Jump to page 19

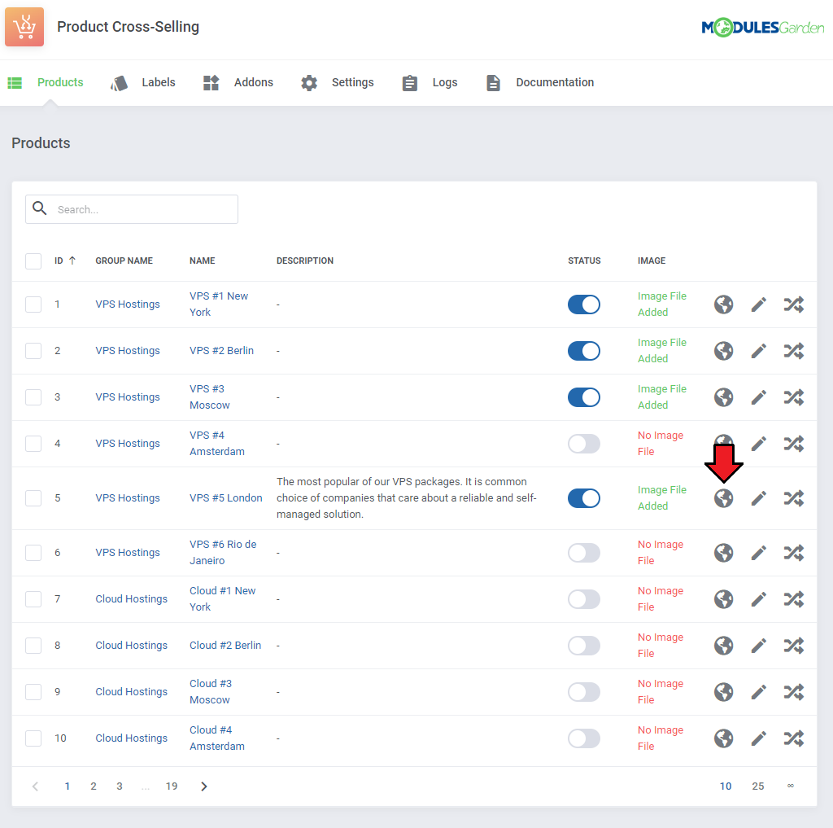(172, 786)
